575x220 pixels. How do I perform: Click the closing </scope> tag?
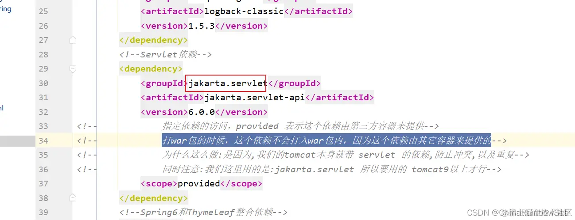(241, 183)
